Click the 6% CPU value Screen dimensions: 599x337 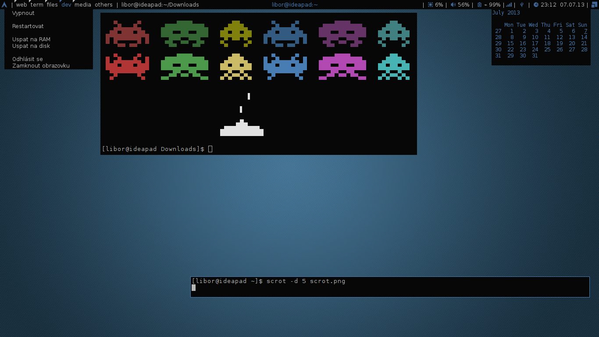(439, 5)
